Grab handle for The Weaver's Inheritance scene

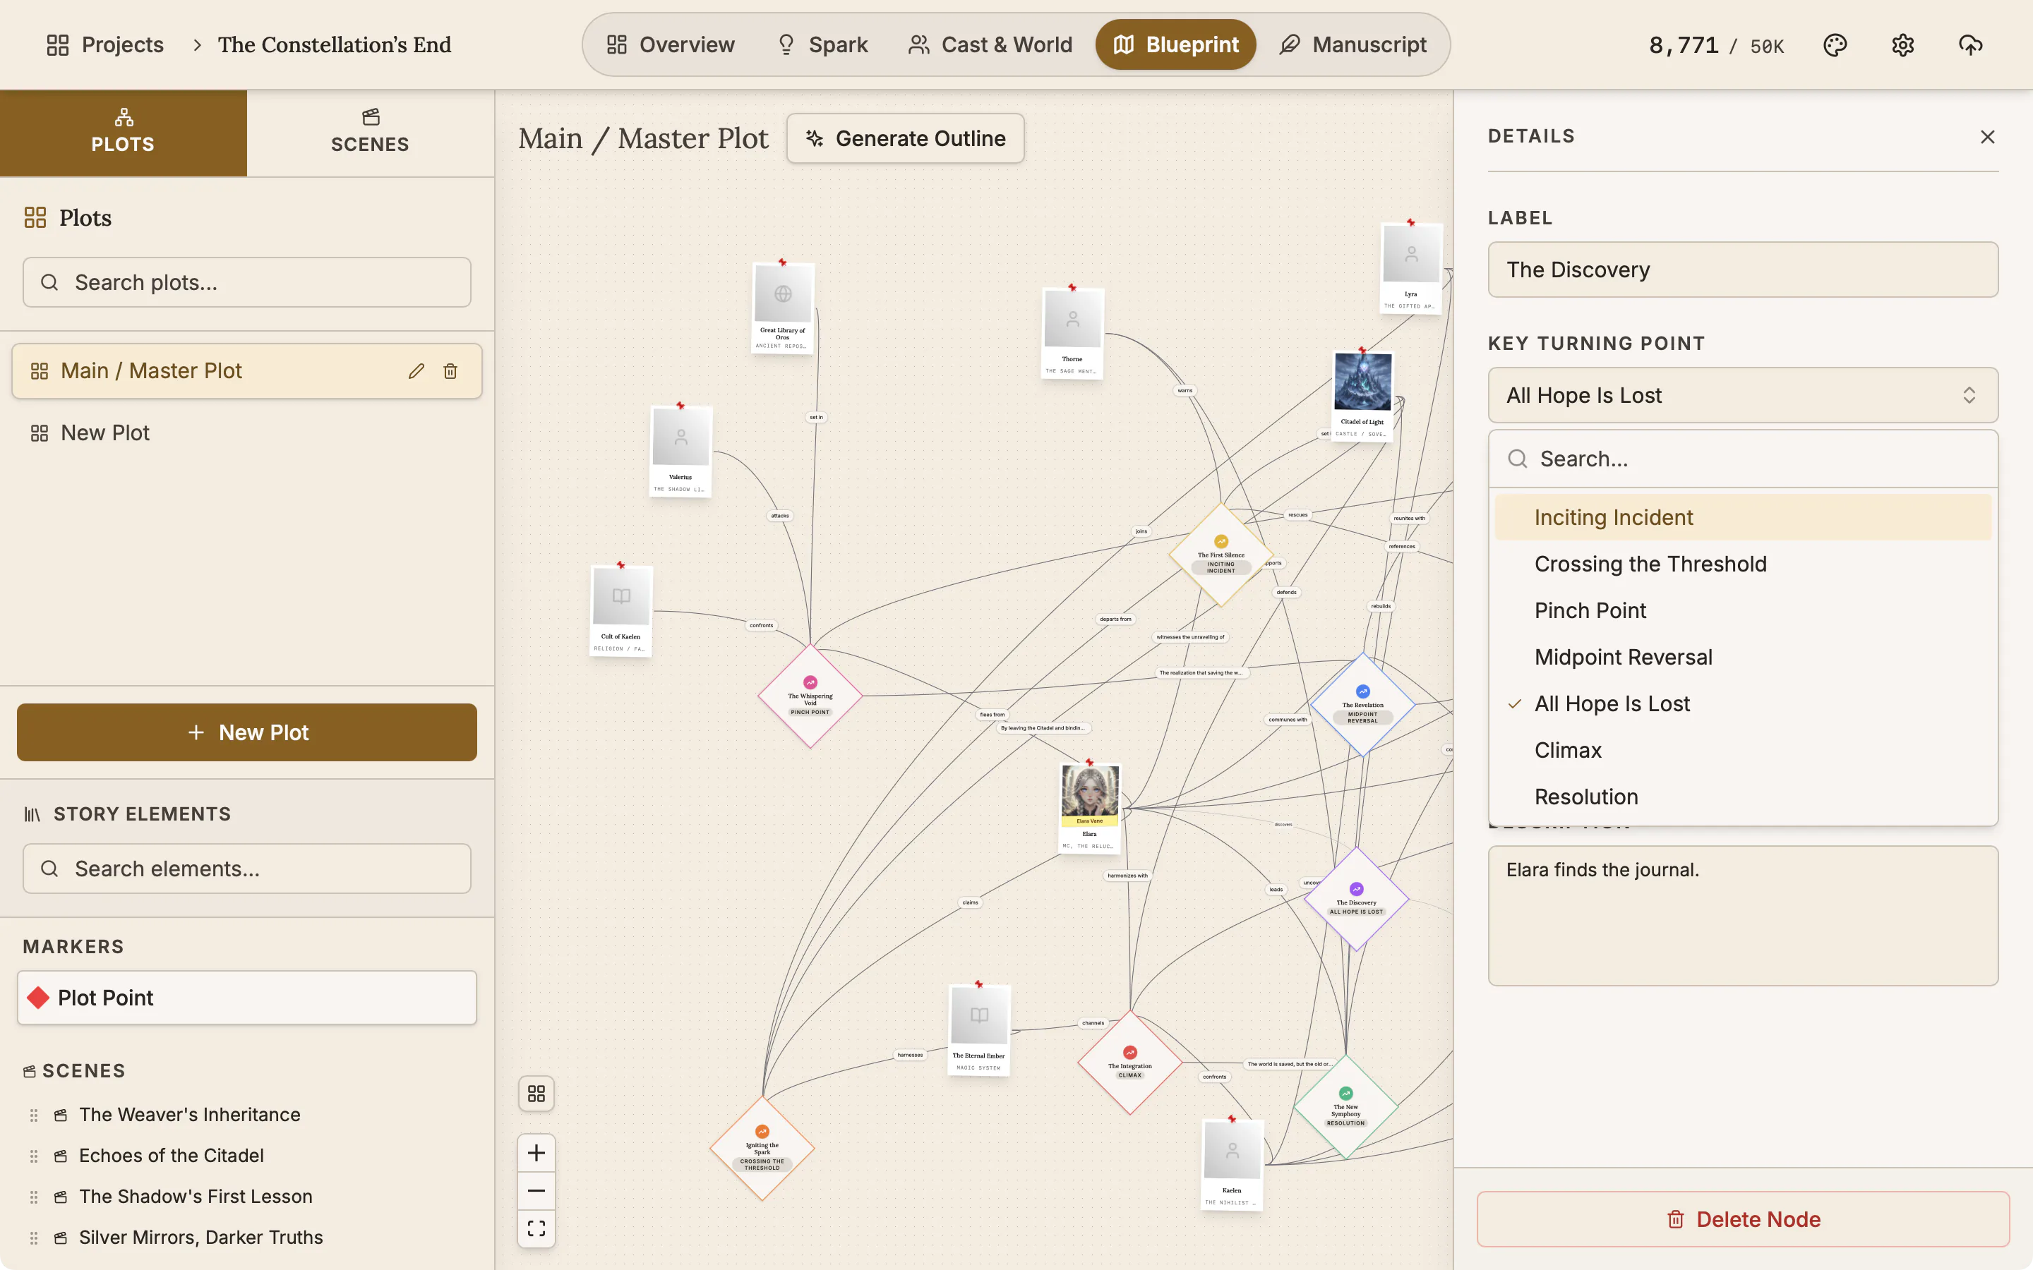point(34,1115)
